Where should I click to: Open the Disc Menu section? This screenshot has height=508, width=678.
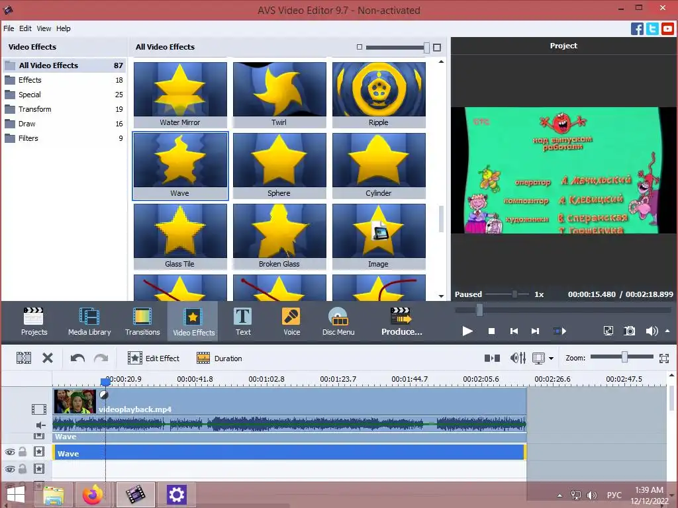click(338, 321)
